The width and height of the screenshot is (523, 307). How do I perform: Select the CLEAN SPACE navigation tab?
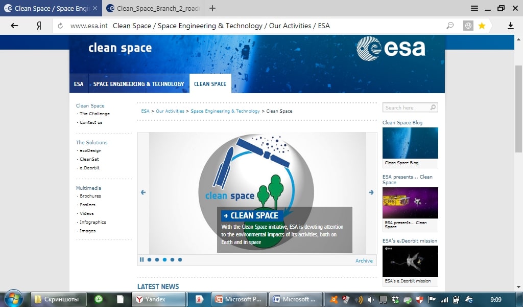coord(210,84)
